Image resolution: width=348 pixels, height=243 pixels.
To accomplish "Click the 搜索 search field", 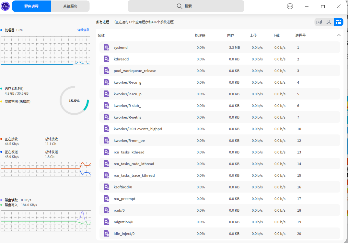I will click(x=186, y=6).
